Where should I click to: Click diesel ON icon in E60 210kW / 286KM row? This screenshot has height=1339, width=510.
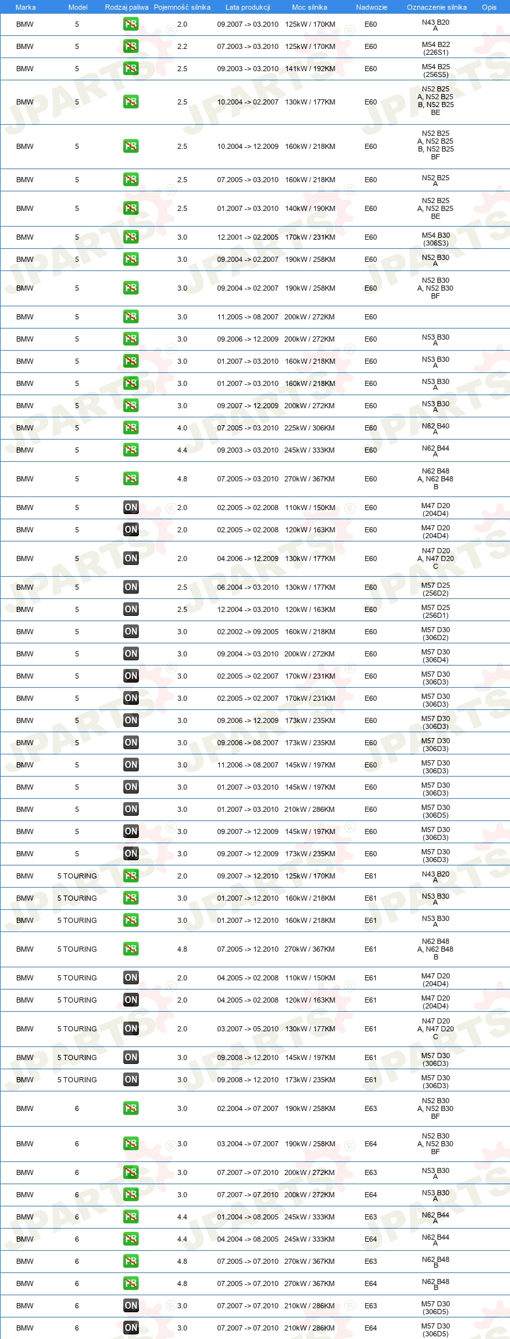pos(131,810)
